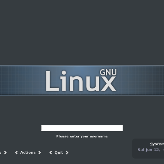Click the 'Sat Jun 12' date text
Image resolution: width=164 pixels, height=164 pixels.
(149, 150)
